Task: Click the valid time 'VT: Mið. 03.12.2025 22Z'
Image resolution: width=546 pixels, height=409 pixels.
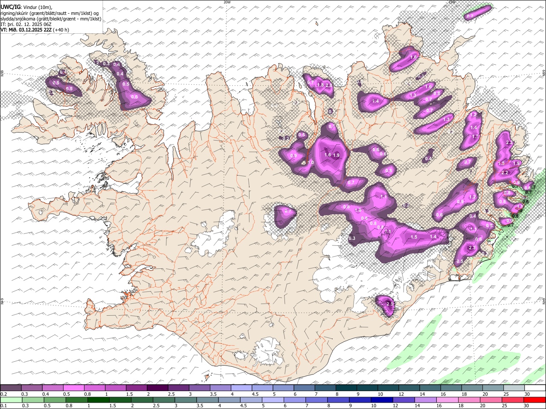Action: point(26,30)
